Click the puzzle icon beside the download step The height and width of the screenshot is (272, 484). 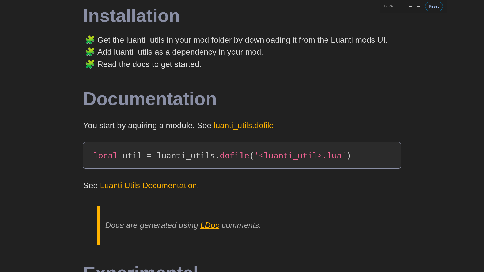coord(90,40)
